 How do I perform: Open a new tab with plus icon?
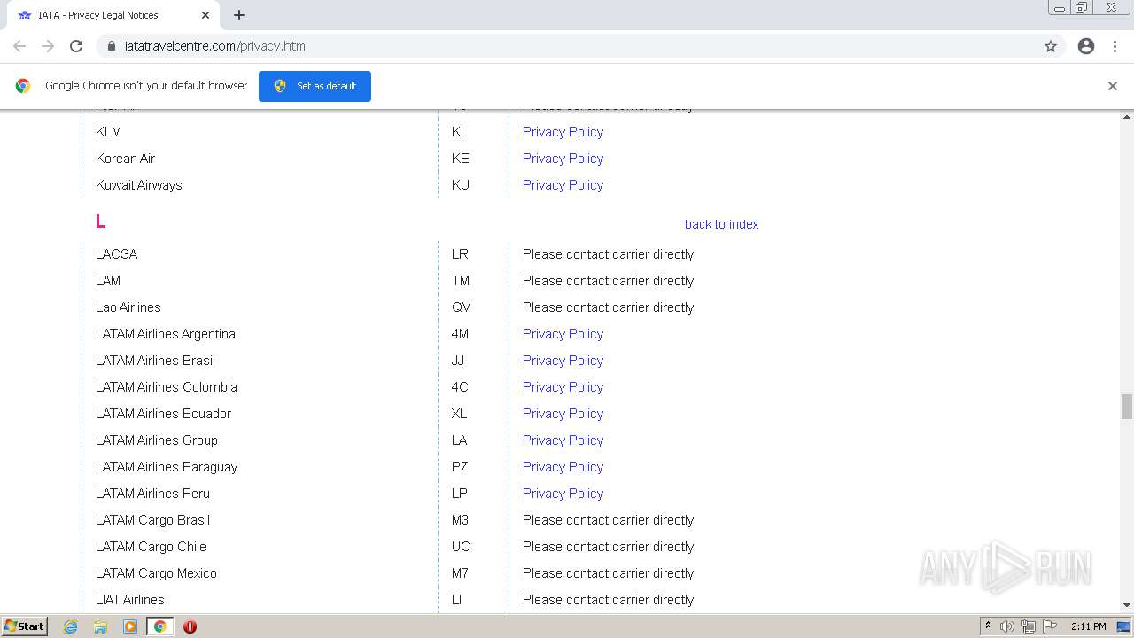point(239,15)
